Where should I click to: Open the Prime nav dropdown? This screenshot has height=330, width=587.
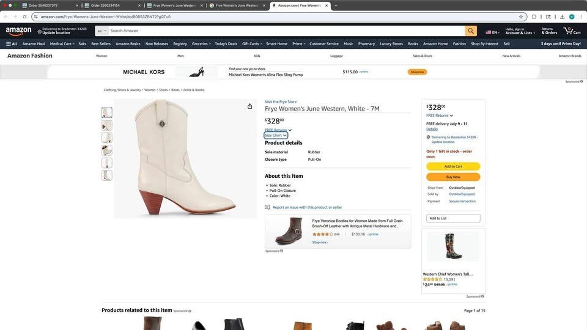pyautogui.click(x=299, y=44)
